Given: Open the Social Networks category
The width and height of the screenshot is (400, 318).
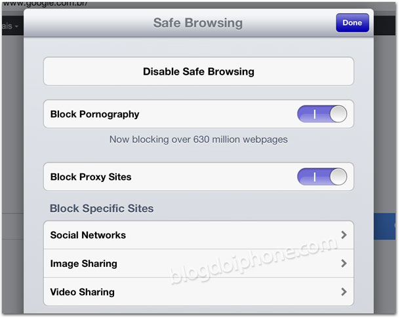Looking at the screenshot, I should [199, 235].
